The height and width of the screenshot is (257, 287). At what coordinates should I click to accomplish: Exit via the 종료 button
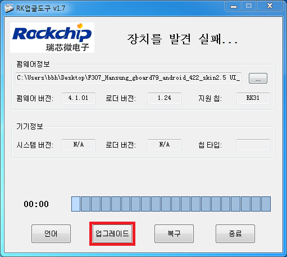click(235, 233)
